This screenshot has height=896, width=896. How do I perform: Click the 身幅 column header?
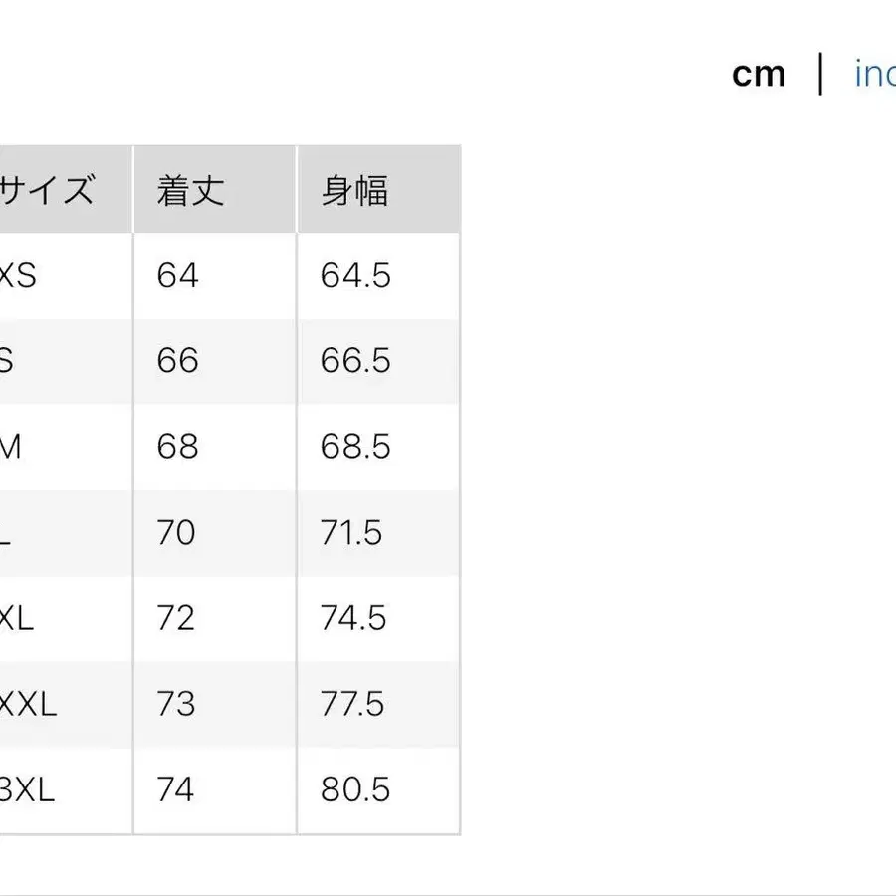click(353, 187)
